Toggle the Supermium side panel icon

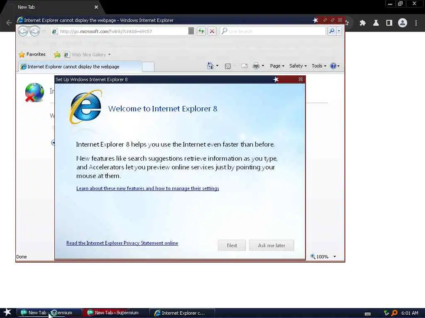[x=389, y=23]
